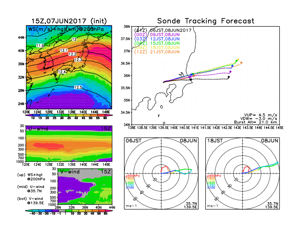Click the '12.3' height contour label

(x=78, y=60)
